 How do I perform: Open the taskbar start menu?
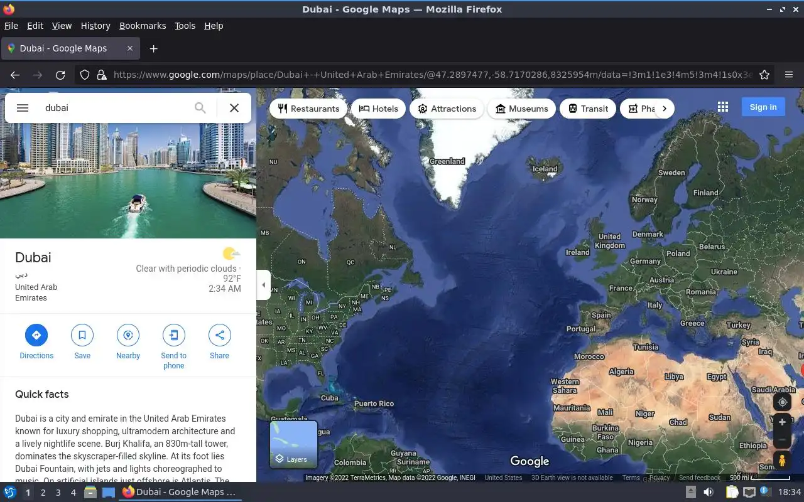(x=10, y=492)
